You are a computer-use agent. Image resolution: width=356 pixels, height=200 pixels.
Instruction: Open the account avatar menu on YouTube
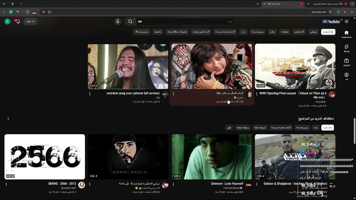[8, 21]
